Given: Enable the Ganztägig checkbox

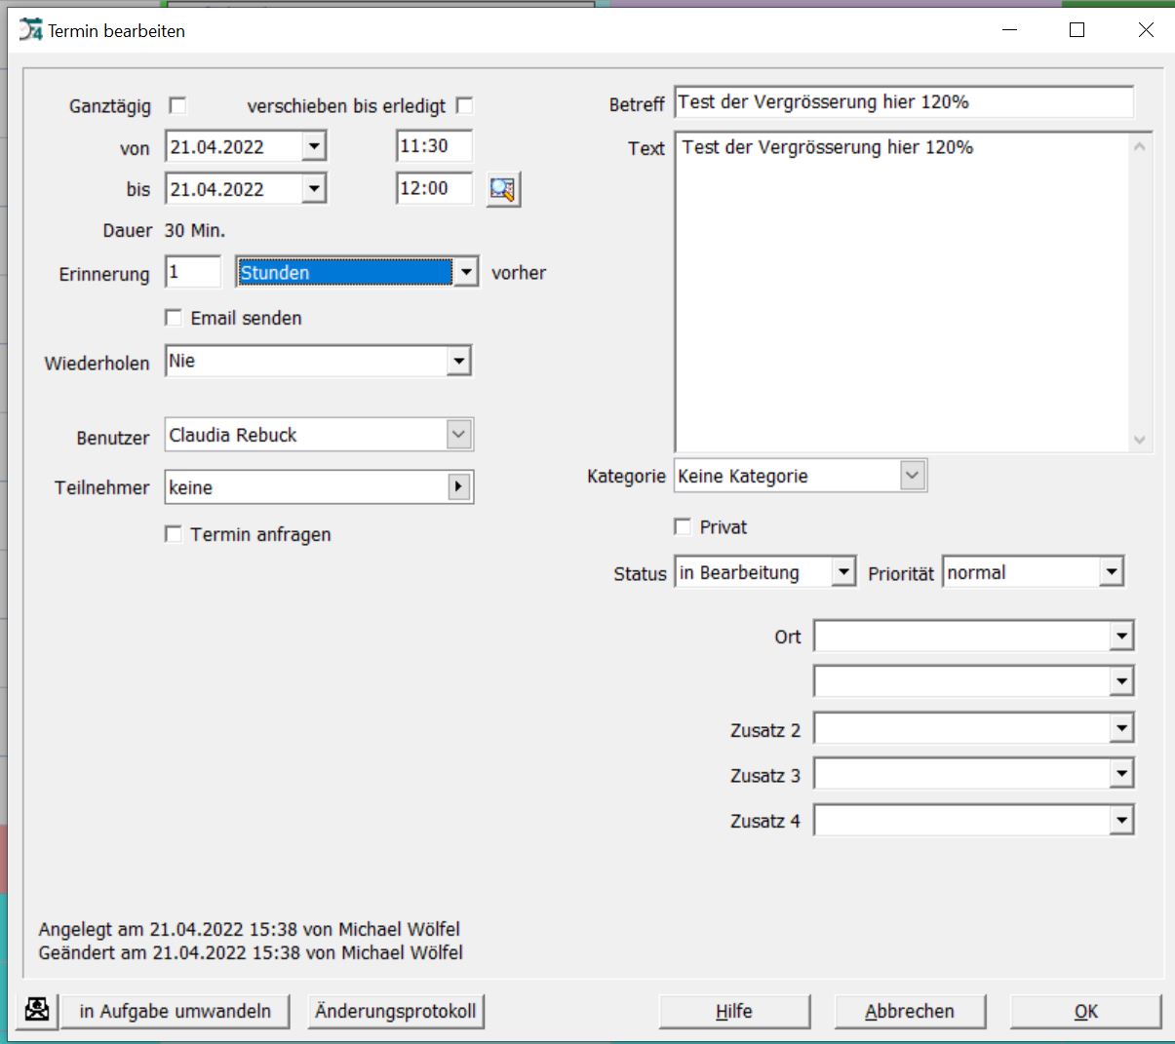Looking at the screenshot, I should [177, 105].
